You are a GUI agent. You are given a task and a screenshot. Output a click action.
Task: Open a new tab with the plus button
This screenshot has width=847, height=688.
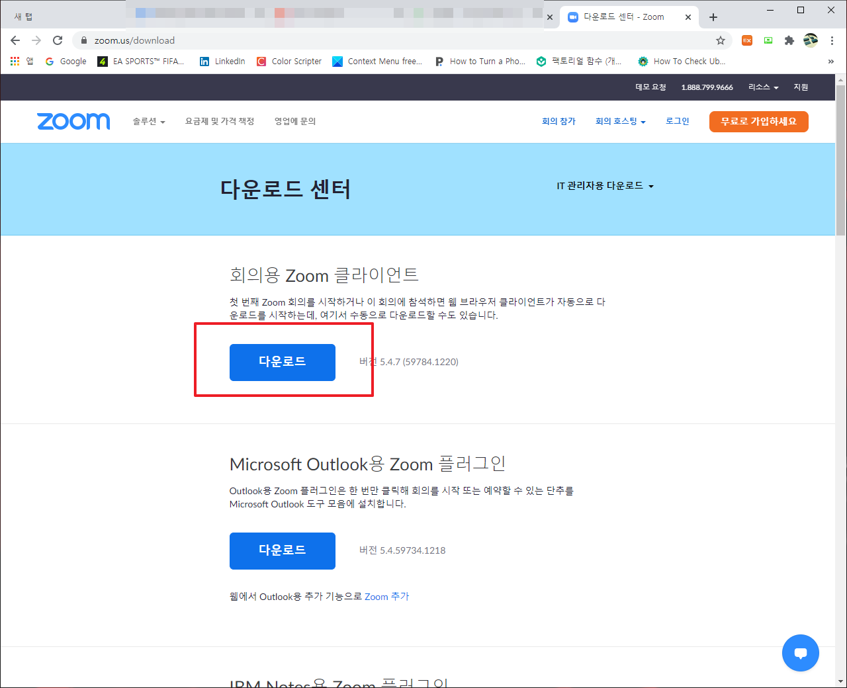(713, 17)
